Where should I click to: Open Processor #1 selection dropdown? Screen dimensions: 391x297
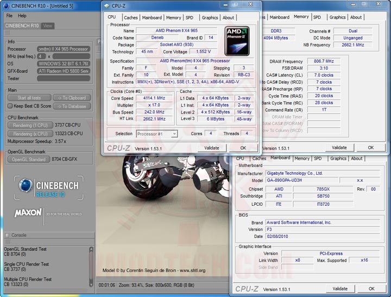tap(157, 134)
